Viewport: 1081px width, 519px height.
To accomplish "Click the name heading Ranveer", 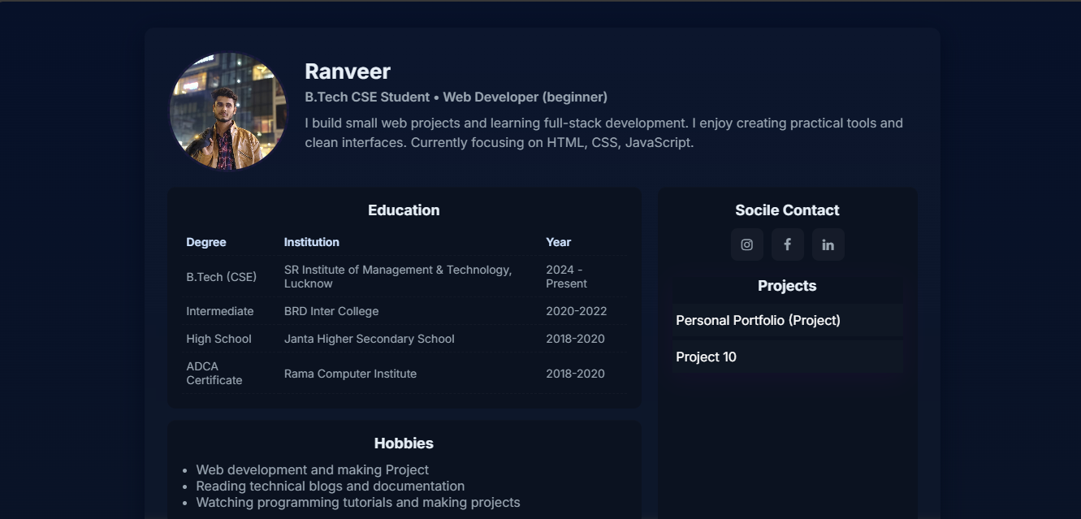I will click(348, 71).
